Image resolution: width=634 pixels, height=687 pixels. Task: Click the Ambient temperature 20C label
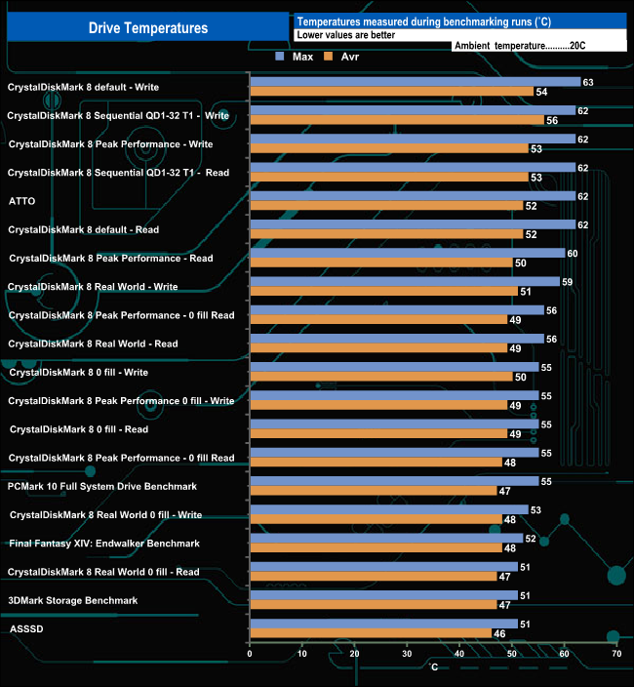[520, 46]
